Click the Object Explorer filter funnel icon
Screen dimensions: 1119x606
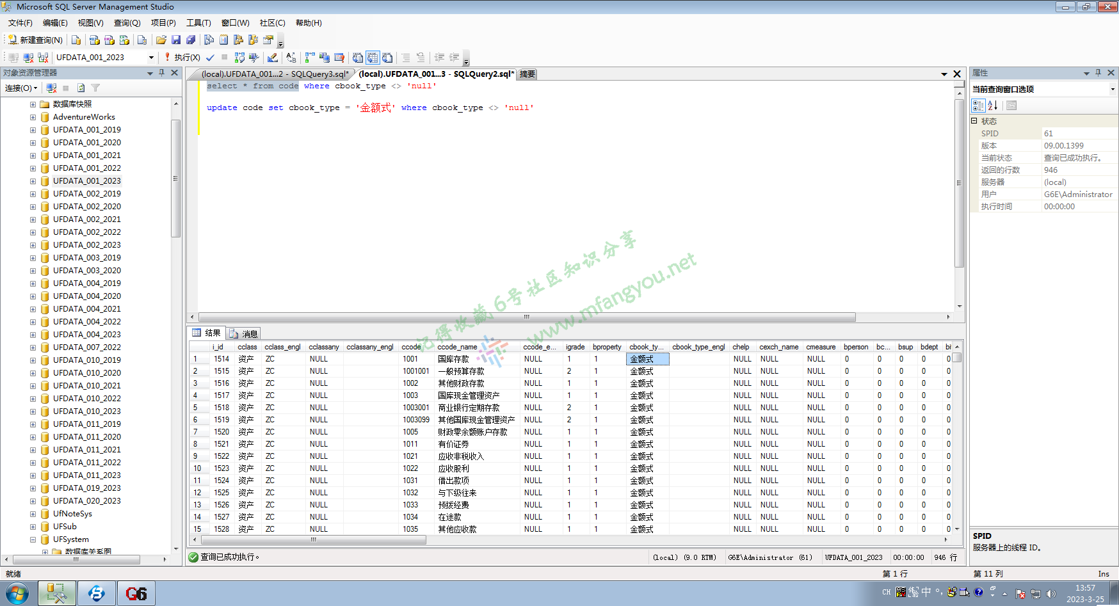pyautogui.click(x=95, y=88)
